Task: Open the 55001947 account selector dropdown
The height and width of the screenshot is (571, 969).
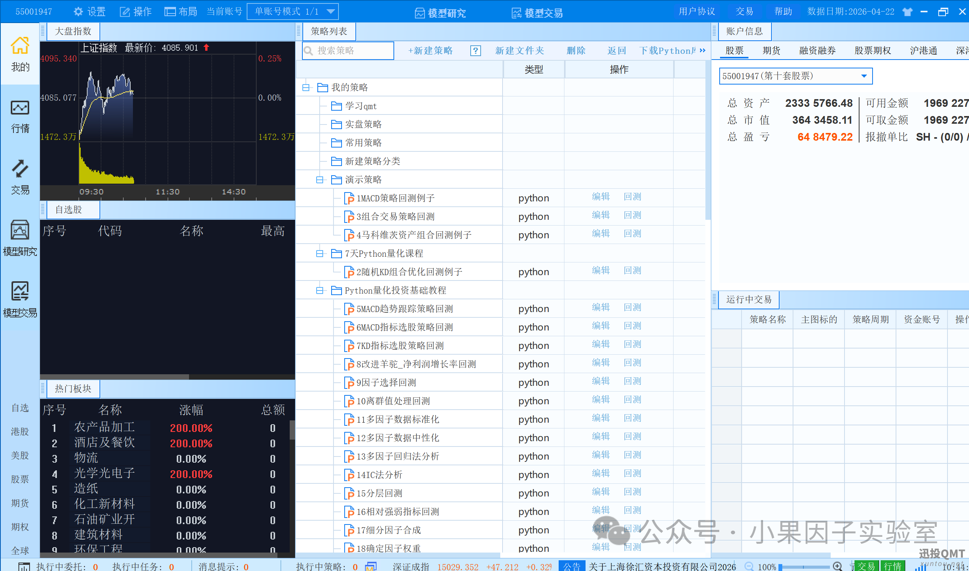Action: pyautogui.click(x=864, y=76)
